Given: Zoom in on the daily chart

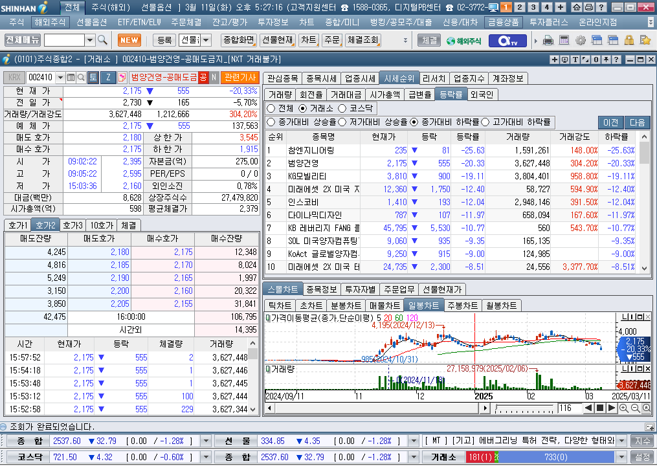Looking at the screenshot, I should 623,408.
